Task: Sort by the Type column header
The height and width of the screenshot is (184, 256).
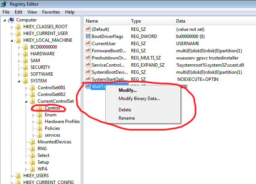Action: [x=136, y=21]
